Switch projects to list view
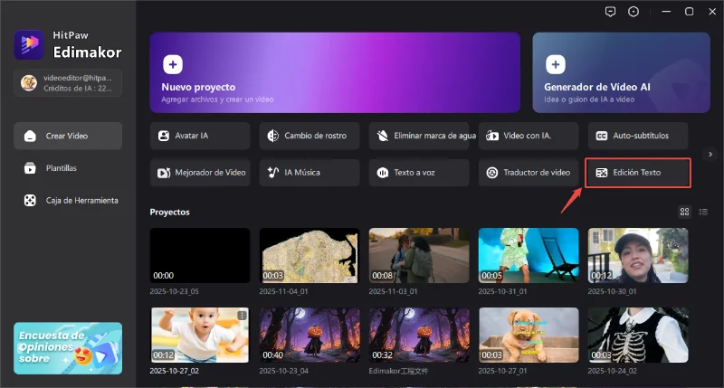Image resolution: width=724 pixels, height=388 pixels. tap(703, 212)
